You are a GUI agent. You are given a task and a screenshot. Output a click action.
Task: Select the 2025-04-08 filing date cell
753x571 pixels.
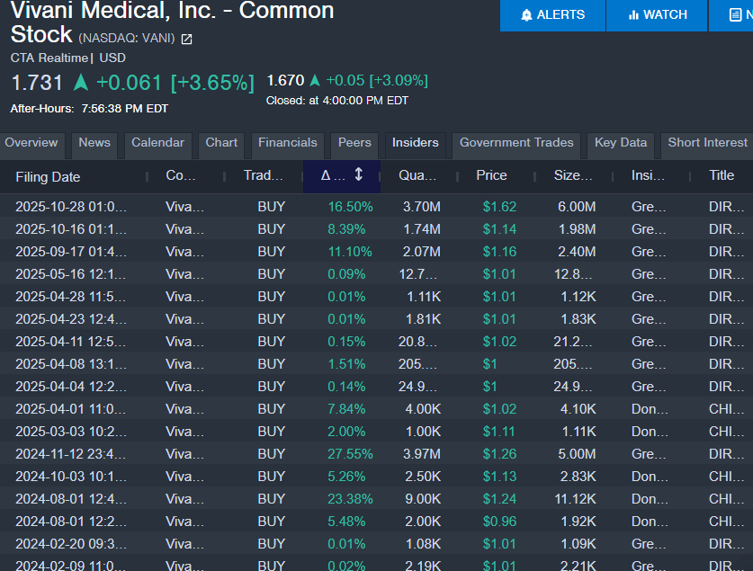[x=71, y=364]
